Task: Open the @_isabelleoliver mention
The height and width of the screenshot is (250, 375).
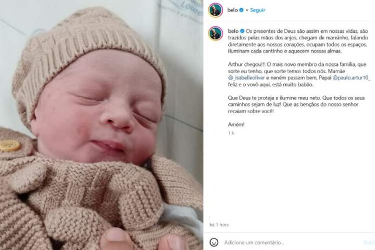Action: [x=246, y=78]
